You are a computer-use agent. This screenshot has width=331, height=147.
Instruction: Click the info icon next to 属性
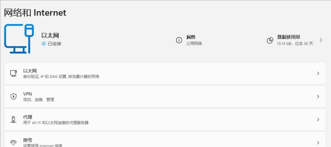pos(179,40)
